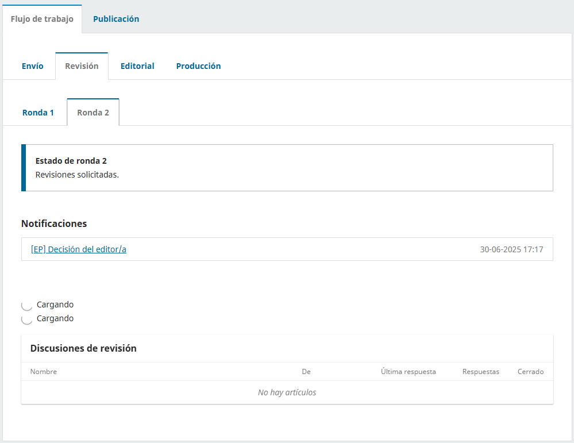Click the Estado de ronda 2 status box

pyautogui.click(x=287, y=168)
